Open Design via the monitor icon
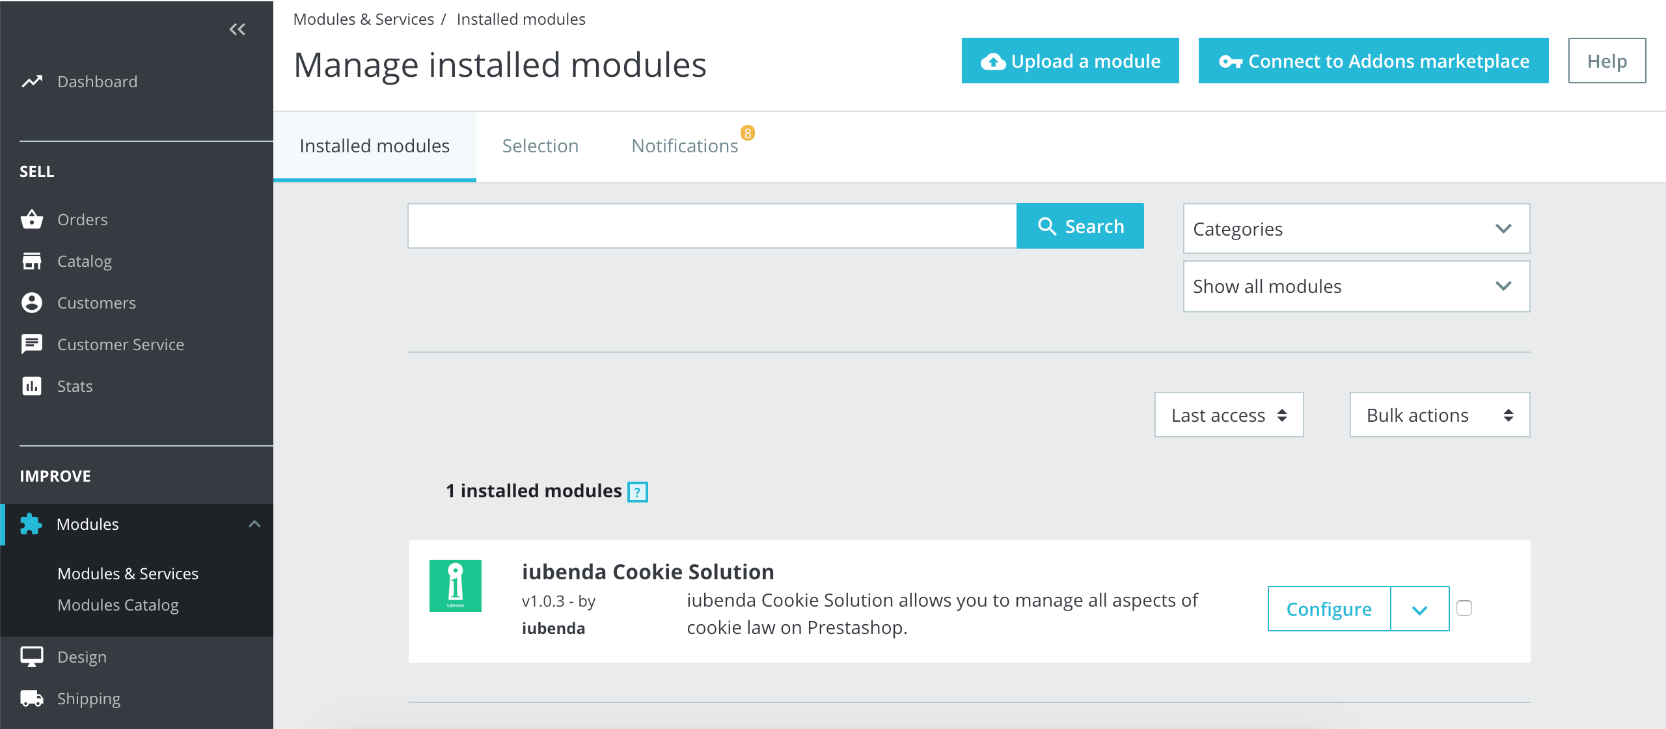The width and height of the screenshot is (1666, 729). click(x=32, y=656)
